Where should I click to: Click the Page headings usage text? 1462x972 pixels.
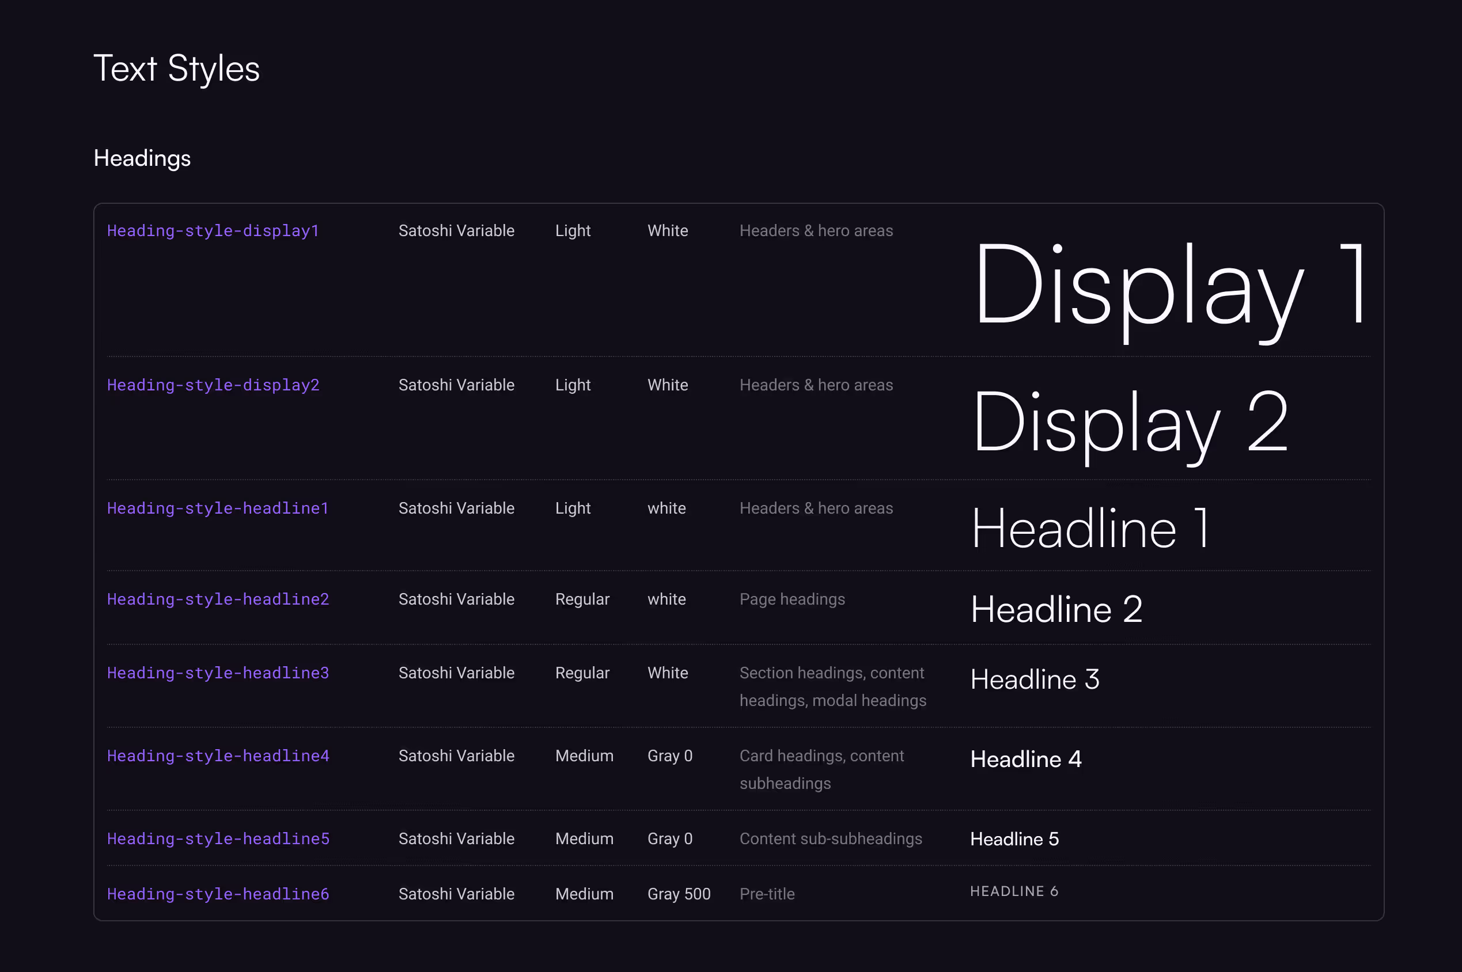pyautogui.click(x=791, y=599)
